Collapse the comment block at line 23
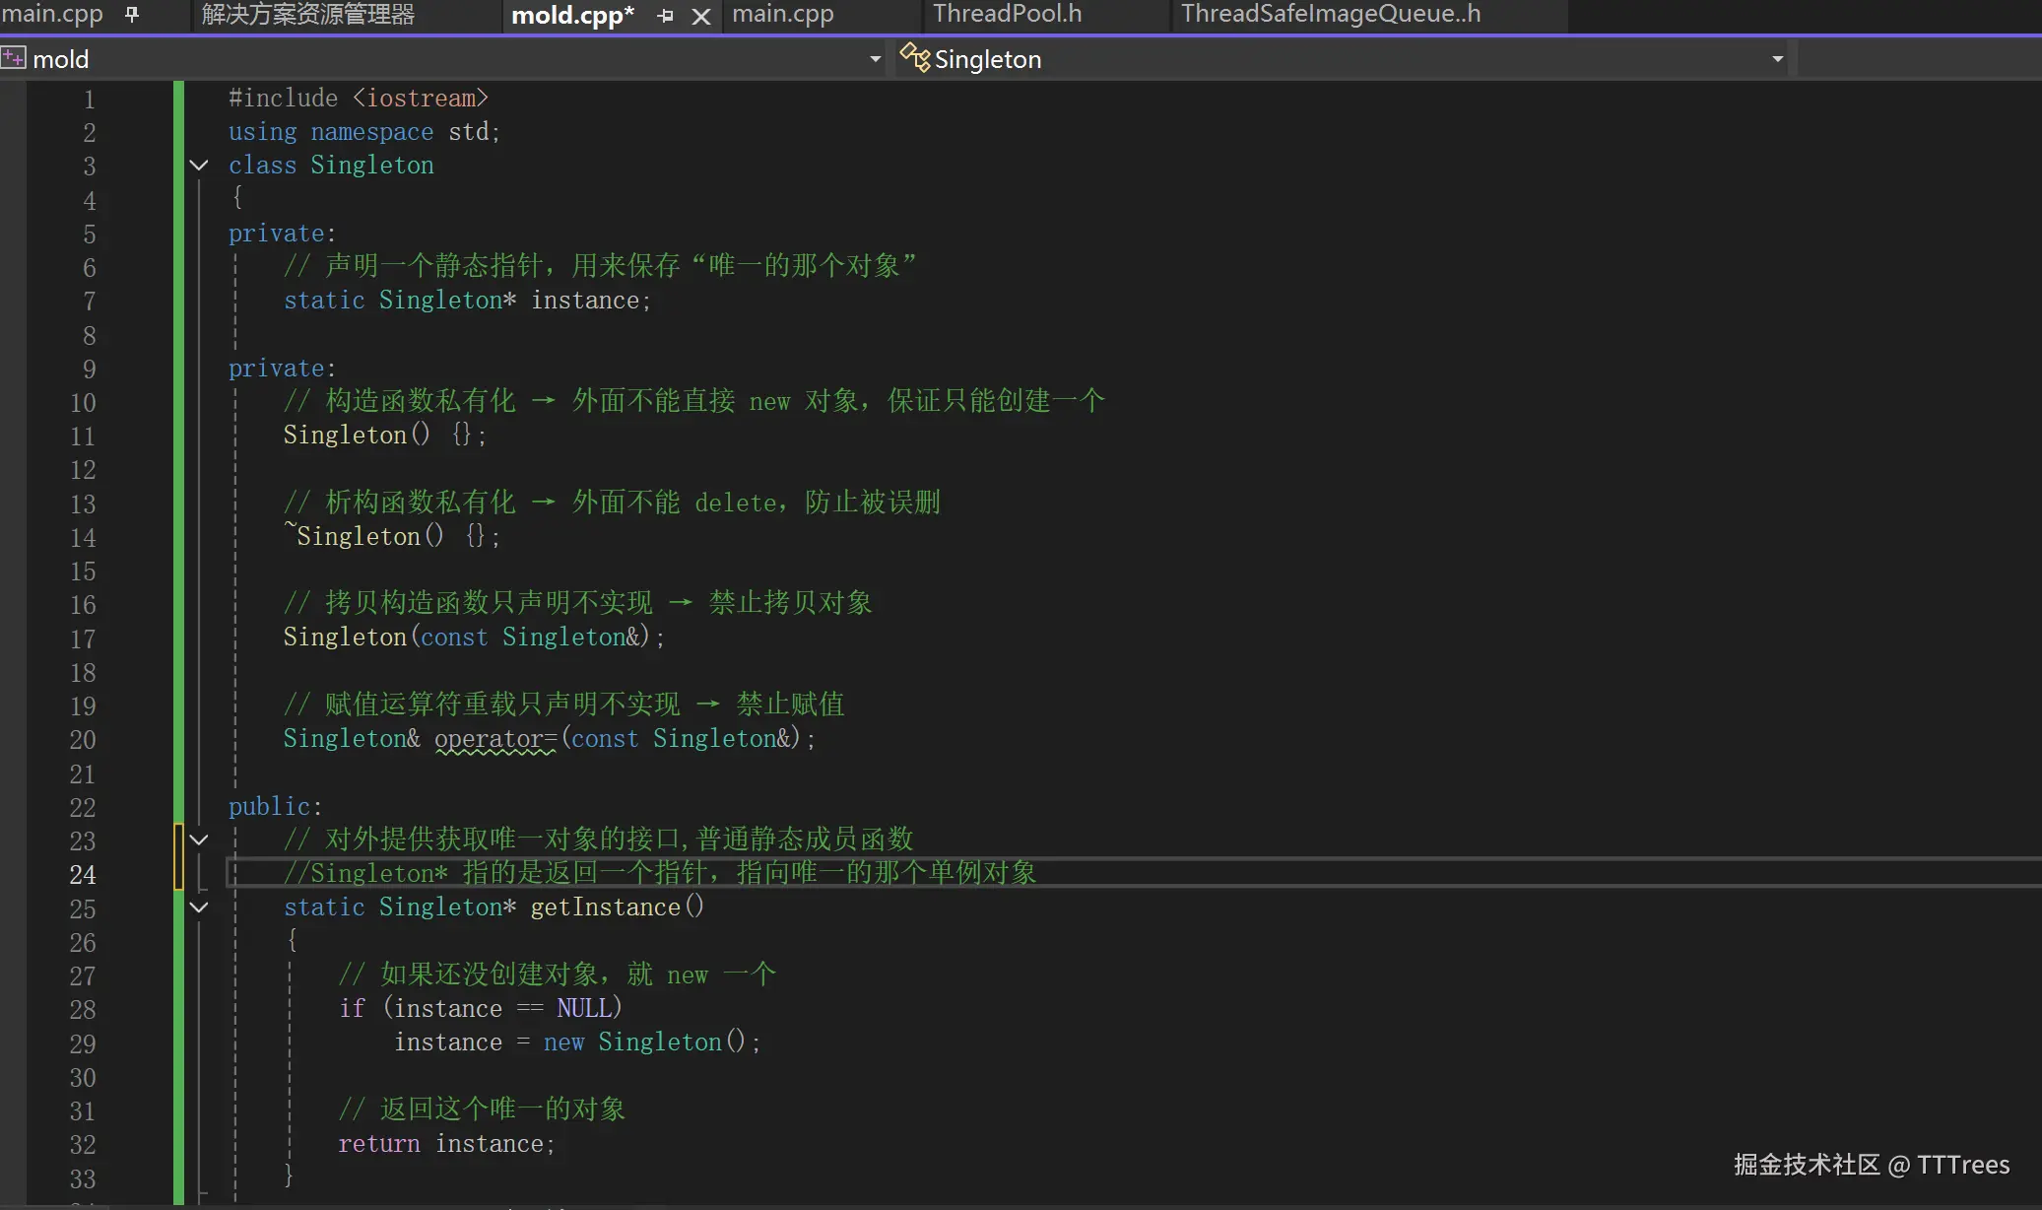Screen dimensions: 2042x1210 199,840
